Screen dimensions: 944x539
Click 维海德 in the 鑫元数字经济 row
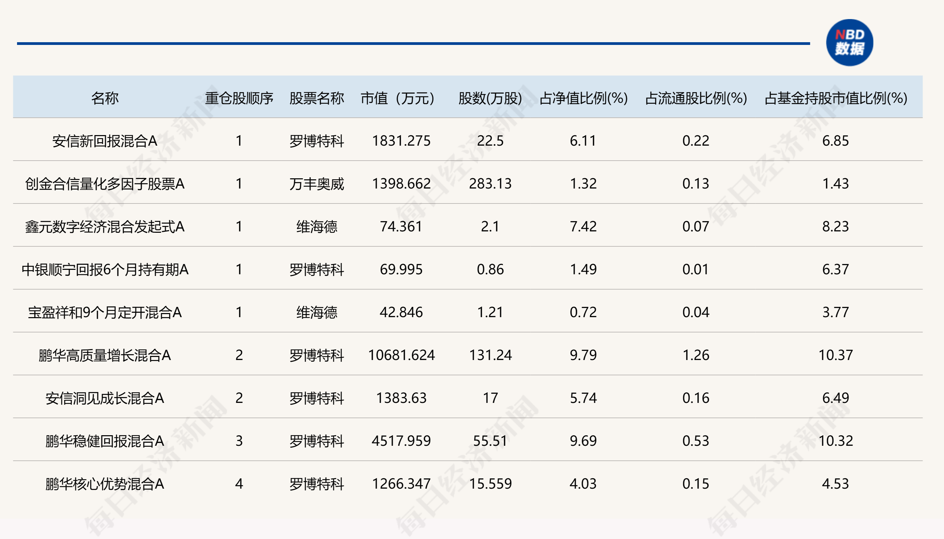pyautogui.click(x=317, y=227)
